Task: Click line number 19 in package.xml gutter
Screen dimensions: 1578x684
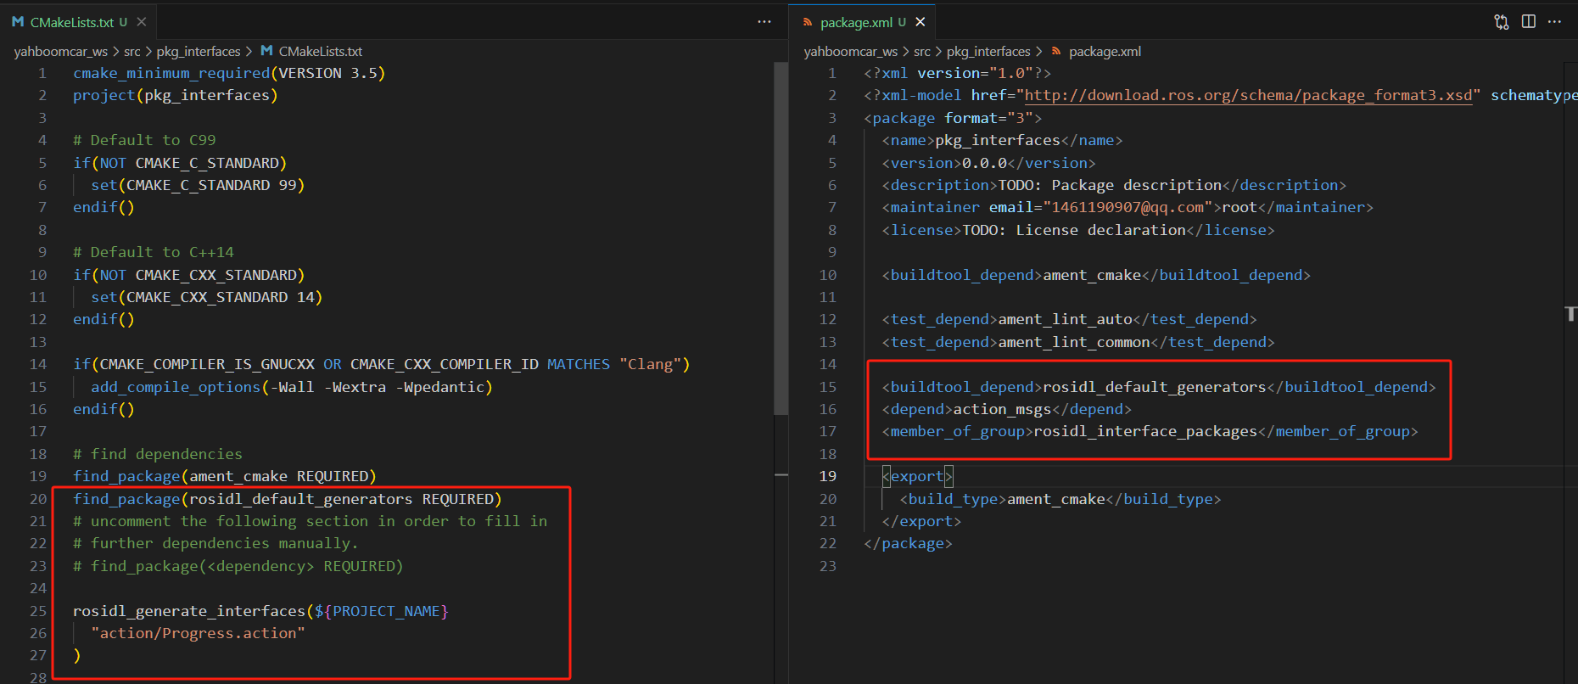Action: click(x=828, y=476)
